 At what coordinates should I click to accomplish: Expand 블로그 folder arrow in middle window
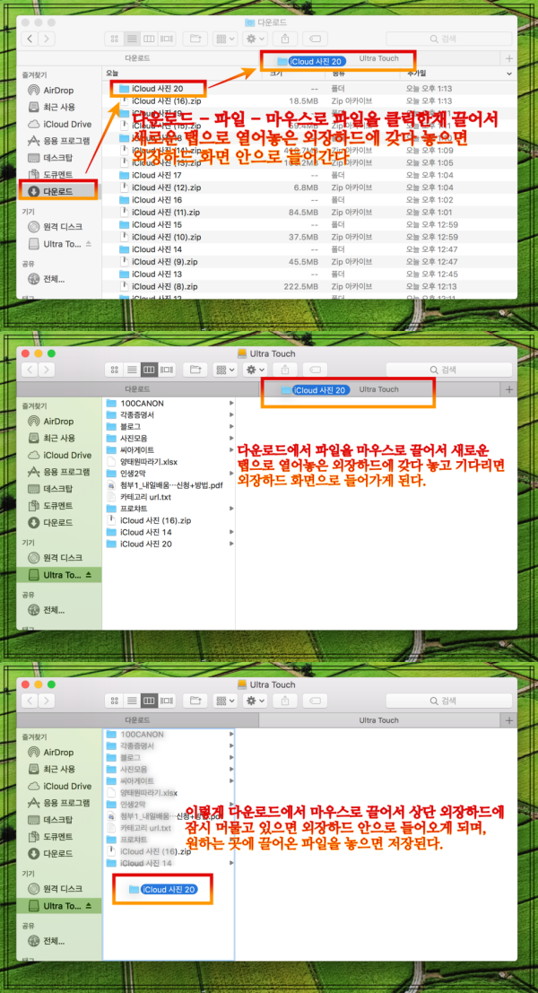pos(231,427)
